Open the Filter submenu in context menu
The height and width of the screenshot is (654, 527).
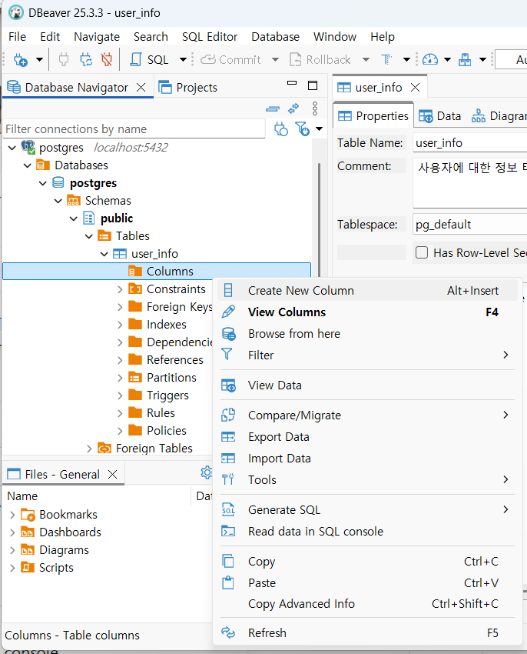coord(367,355)
